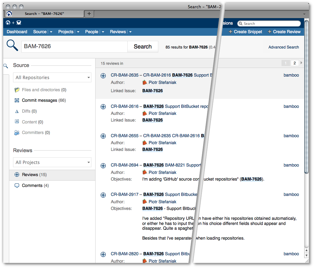Open the Dashboard menu item
Image resolution: width=314 pixels, height=268 pixels.
coord(17,32)
